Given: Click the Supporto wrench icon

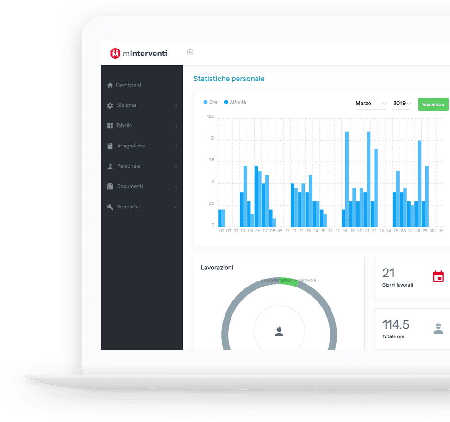Looking at the screenshot, I should click(x=110, y=207).
